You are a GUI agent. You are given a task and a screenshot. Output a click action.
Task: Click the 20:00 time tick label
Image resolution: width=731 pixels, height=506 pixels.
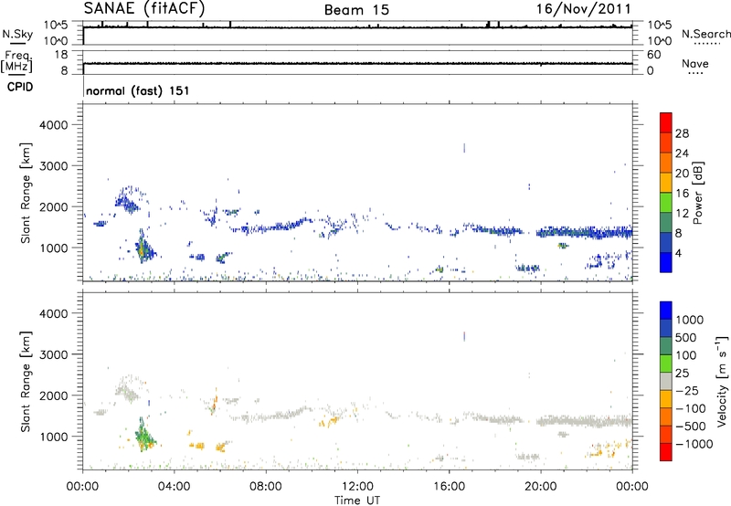[540, 487]
